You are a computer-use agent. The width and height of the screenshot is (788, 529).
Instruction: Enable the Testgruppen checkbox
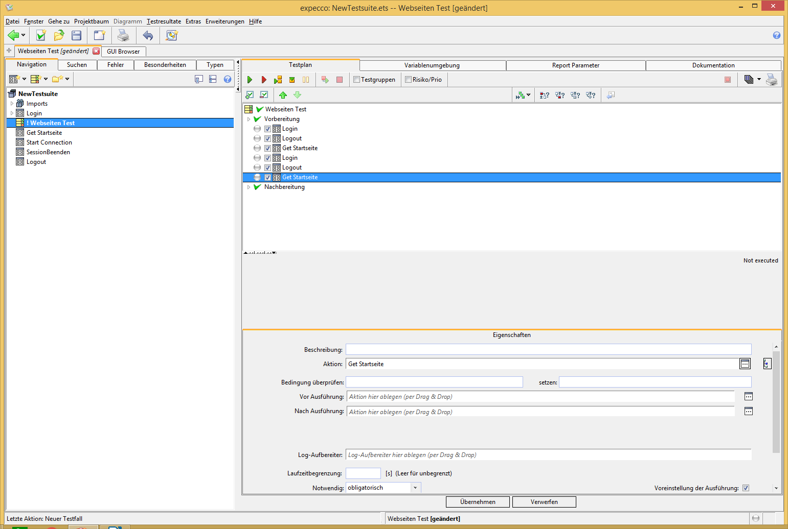point(357,80)
